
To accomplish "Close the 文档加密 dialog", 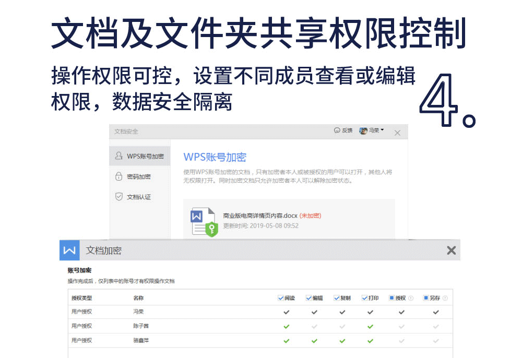I will [x=452, y=250].
